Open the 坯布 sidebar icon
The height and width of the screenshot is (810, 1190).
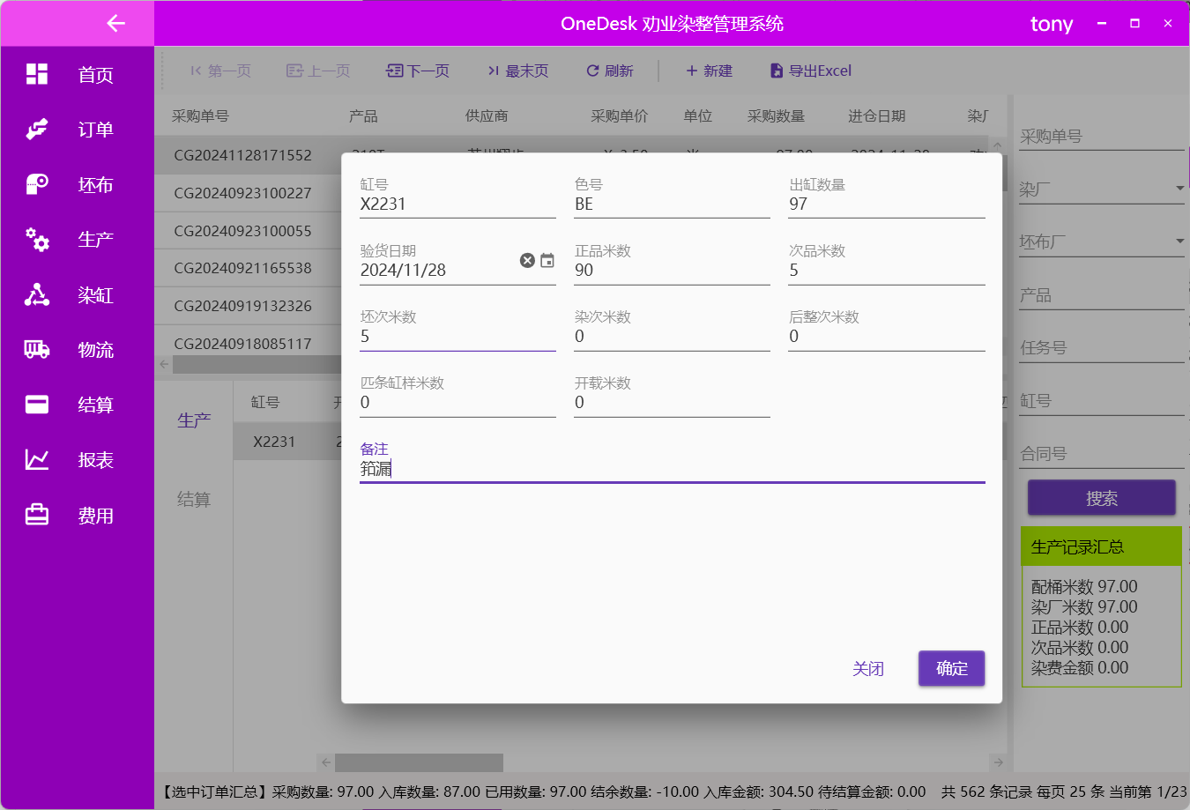(37, 184)
